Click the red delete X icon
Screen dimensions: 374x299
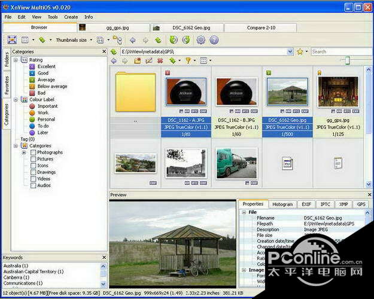click(x=160, y=61)
